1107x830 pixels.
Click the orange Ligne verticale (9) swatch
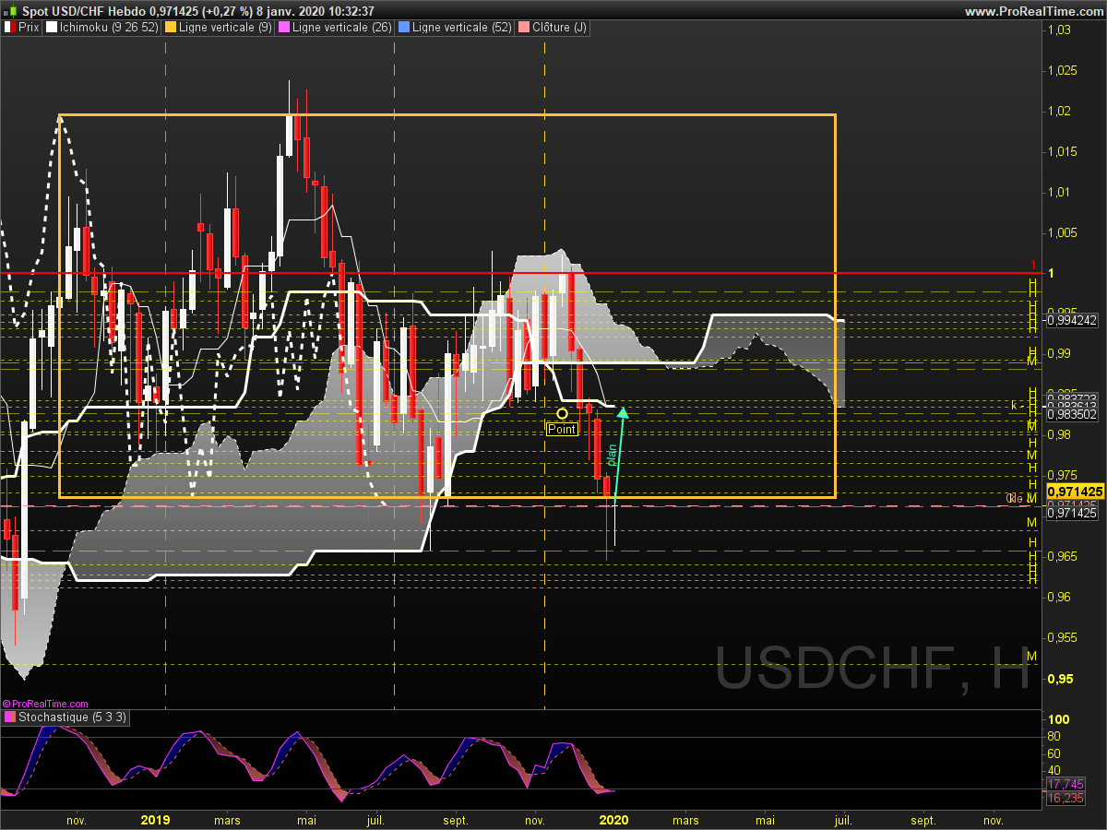172,28
